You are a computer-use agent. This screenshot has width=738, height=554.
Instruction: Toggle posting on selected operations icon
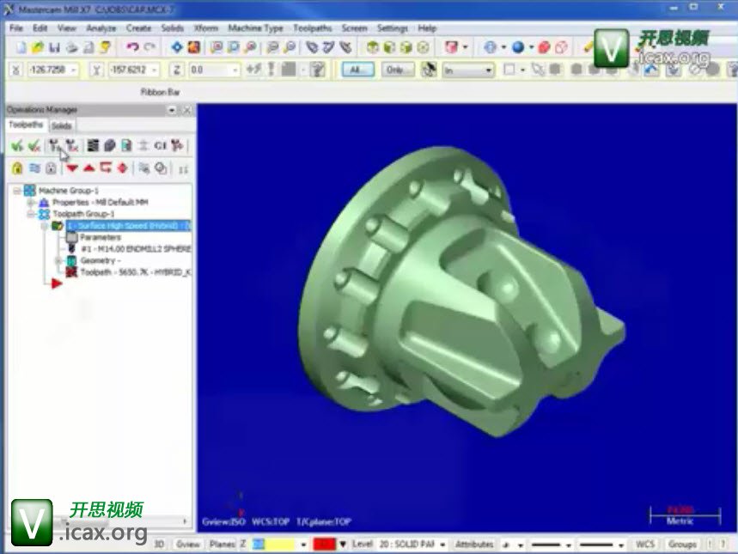click(x=51, y=168)
